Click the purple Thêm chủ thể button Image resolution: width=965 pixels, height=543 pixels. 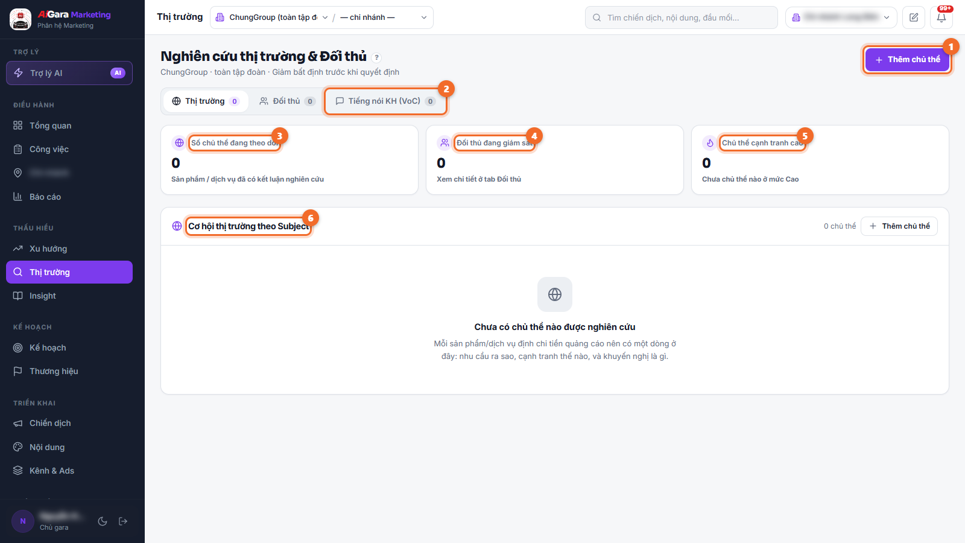click(908, 60)
